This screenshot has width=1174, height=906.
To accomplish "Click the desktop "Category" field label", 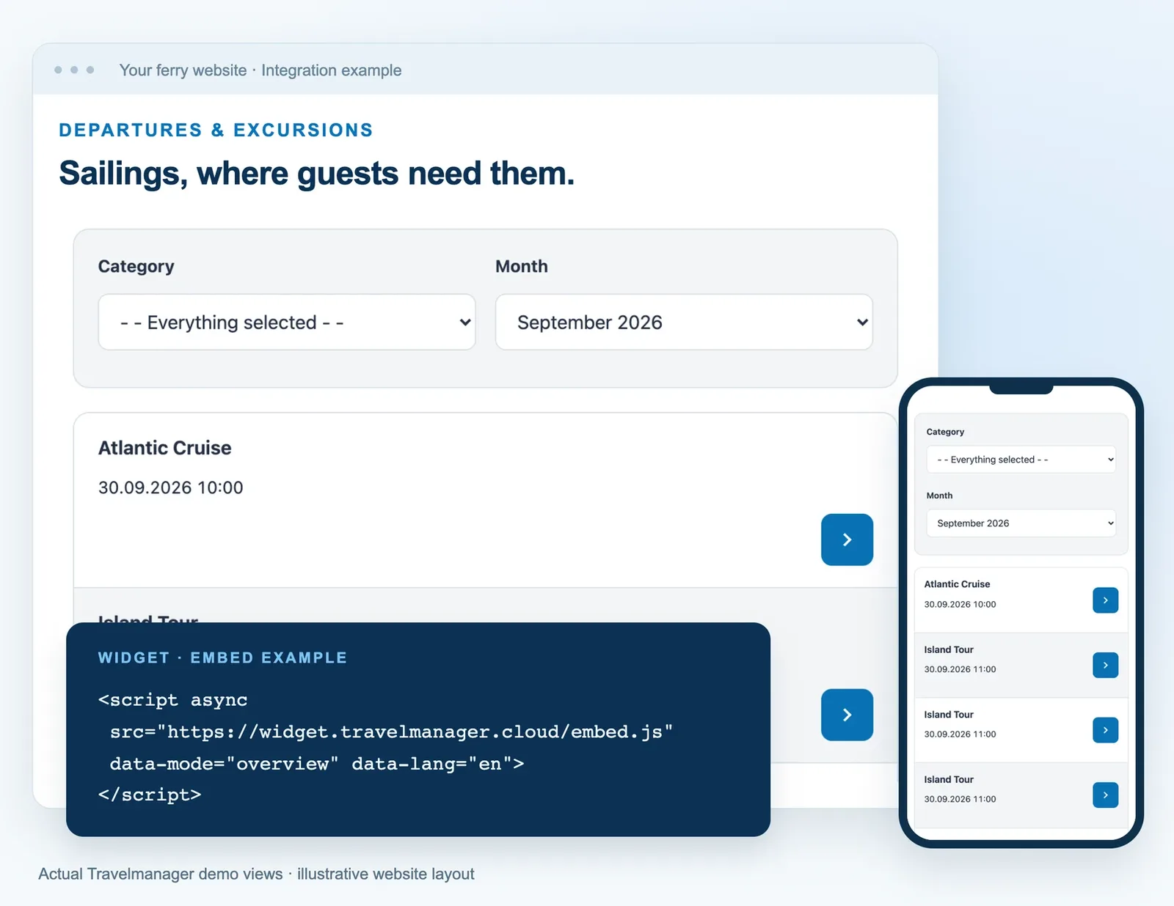I will [136, 266].
